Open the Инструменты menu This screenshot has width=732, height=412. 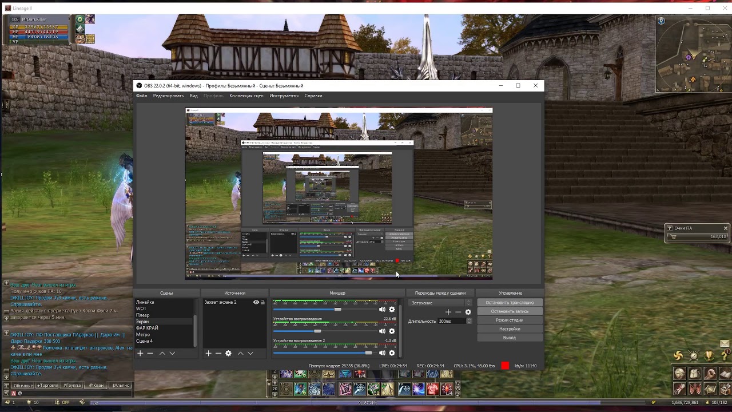284,96
